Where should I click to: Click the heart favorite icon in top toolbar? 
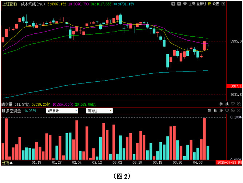(185, 4)
